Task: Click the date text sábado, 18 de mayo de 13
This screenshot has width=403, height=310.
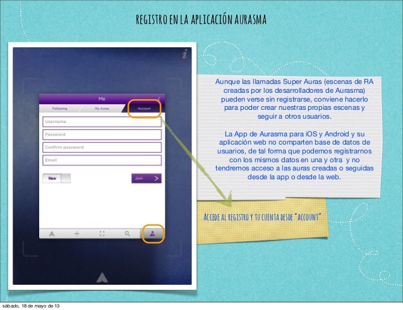Action: pyautogui.click(x=31, y=306)
